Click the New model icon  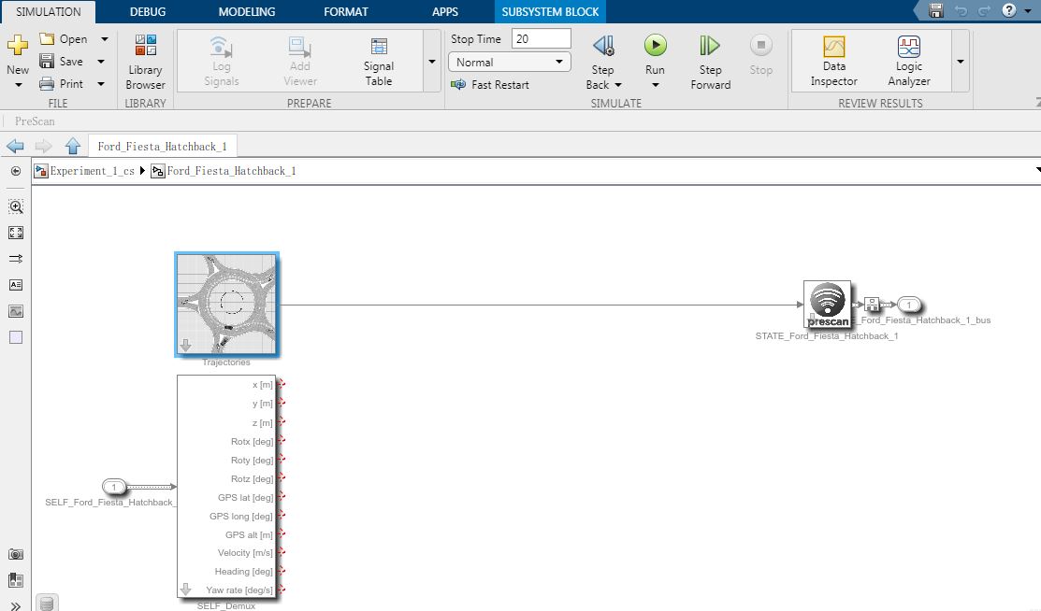17,46
